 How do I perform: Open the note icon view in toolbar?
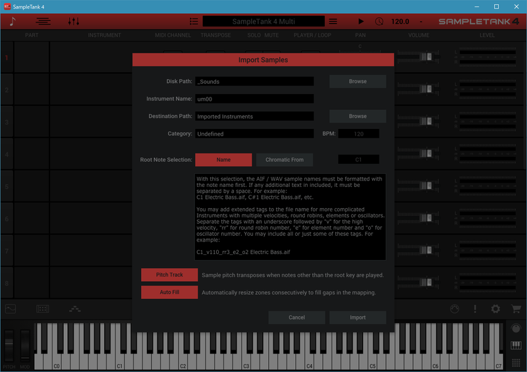tap(13, 22)
